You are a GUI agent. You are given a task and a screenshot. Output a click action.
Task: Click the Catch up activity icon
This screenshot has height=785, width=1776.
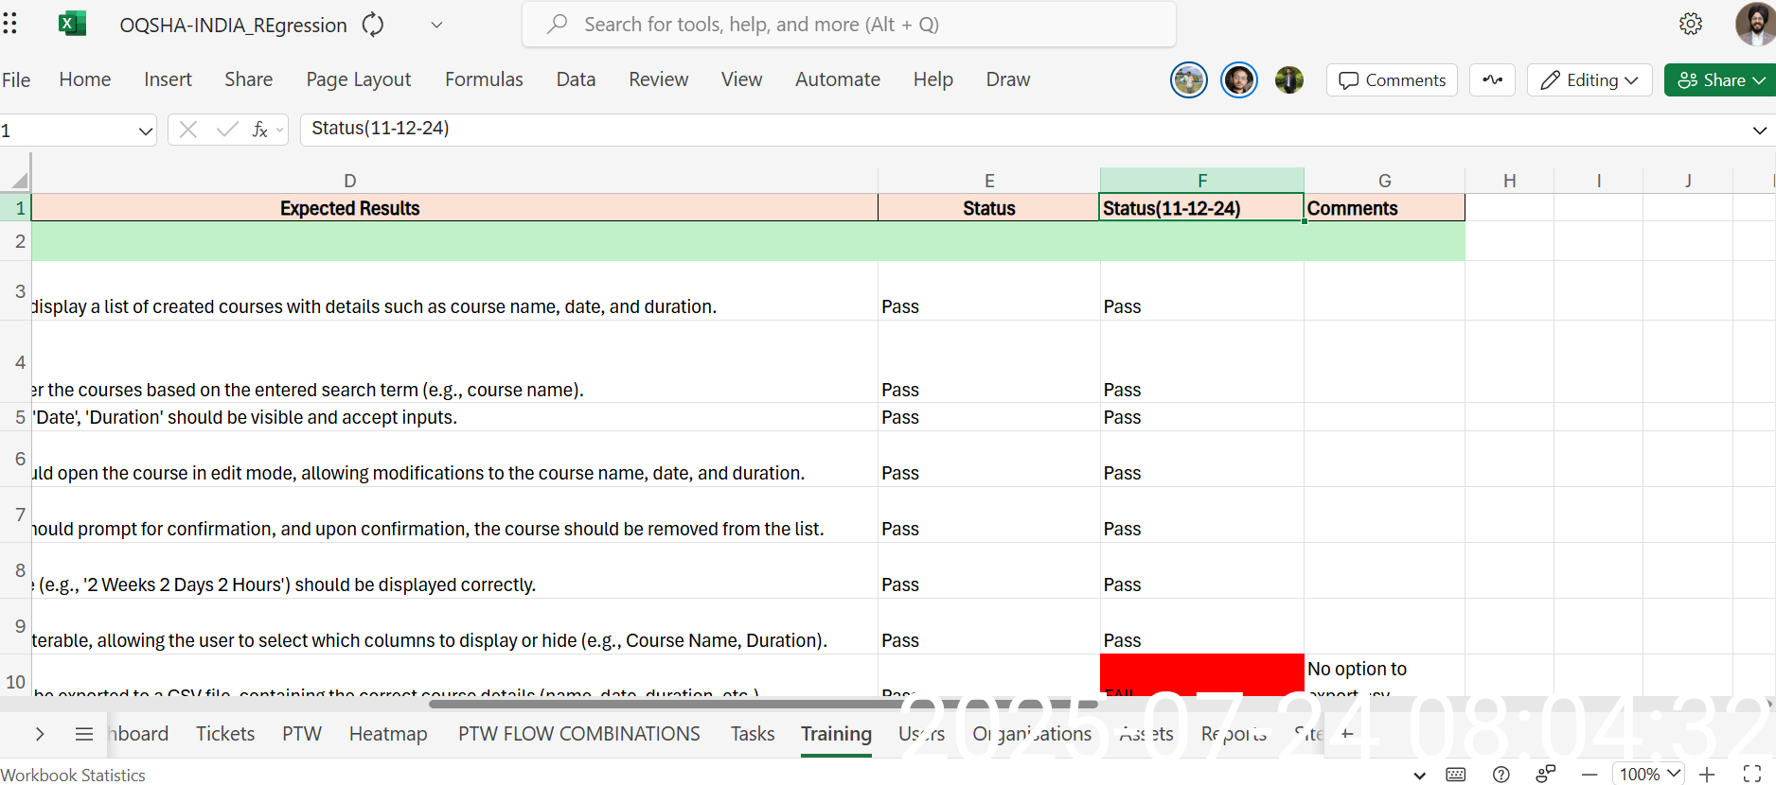[x=1492, y=80]
